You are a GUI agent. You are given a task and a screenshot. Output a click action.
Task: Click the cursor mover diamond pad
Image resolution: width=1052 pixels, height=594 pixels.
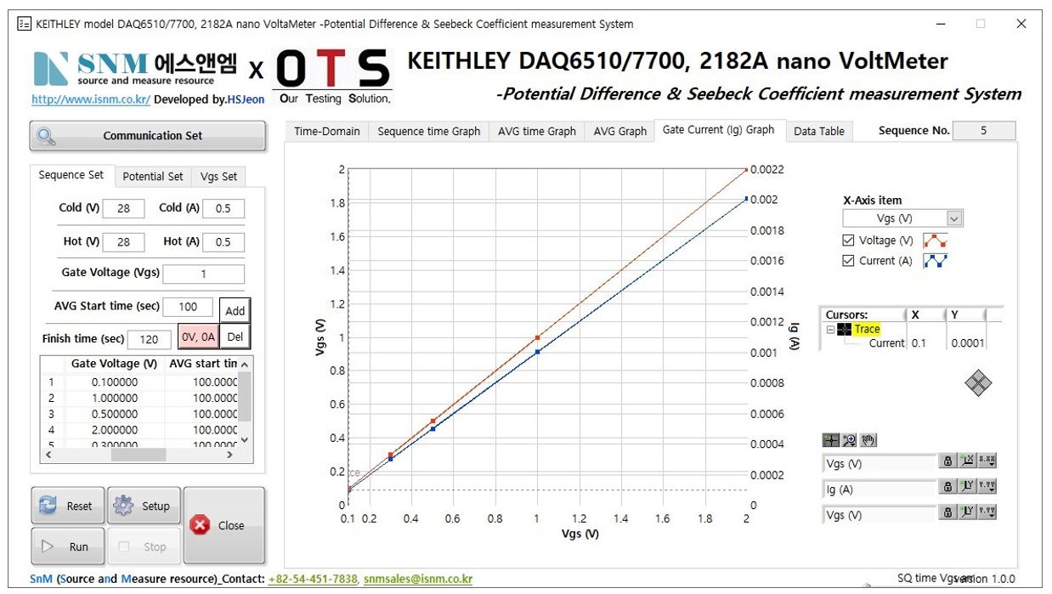(x=978, y=384)
